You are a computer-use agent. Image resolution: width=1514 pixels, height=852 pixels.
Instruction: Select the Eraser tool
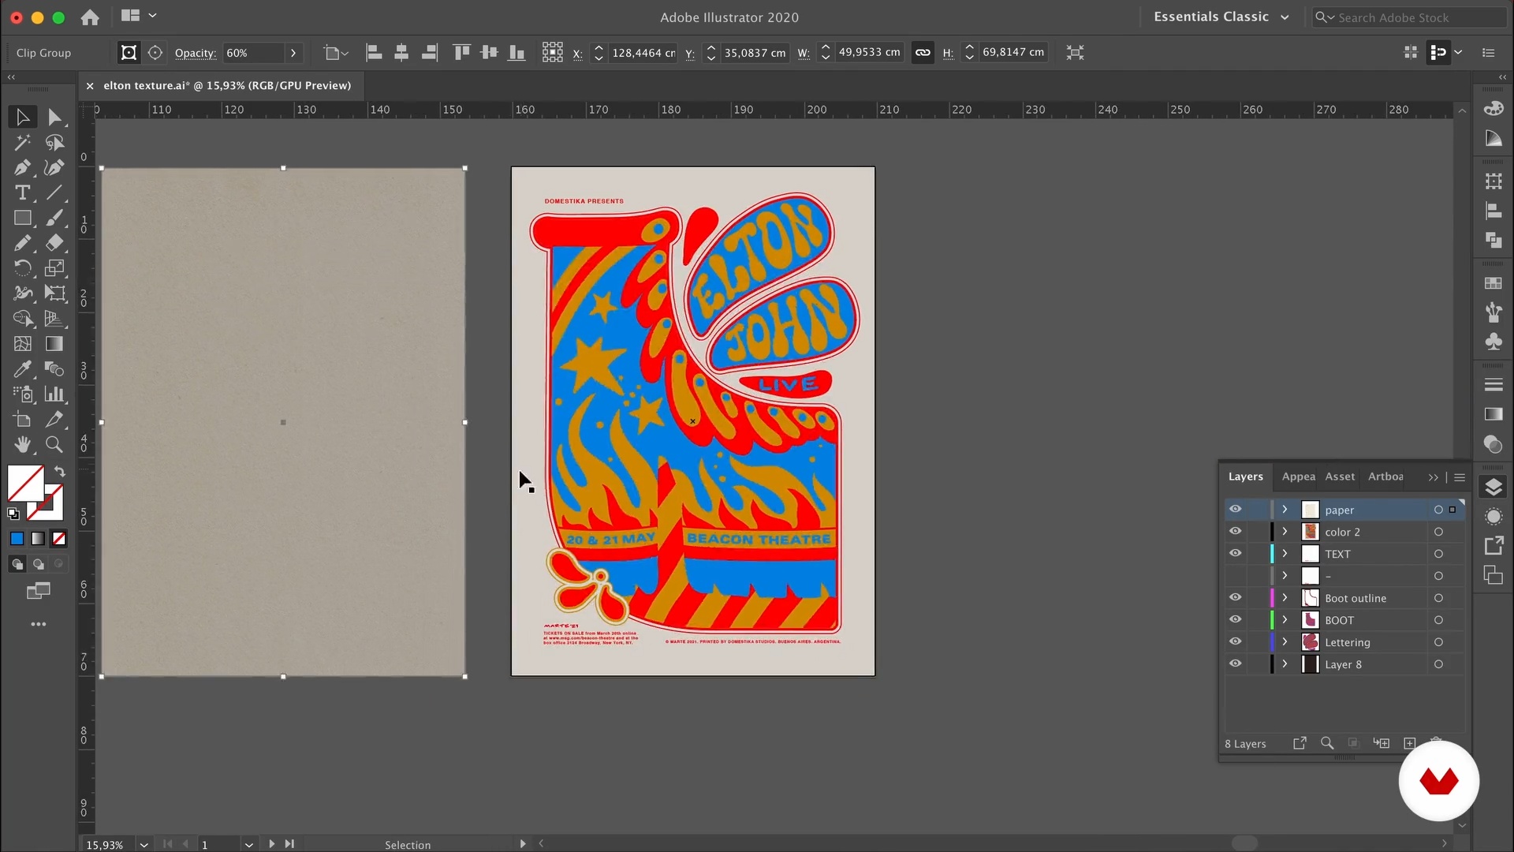pyautogui.click(x=54, y=243)
